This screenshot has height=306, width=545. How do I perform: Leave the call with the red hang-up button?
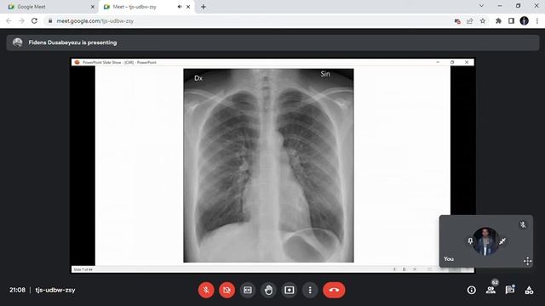pos(334,290)
